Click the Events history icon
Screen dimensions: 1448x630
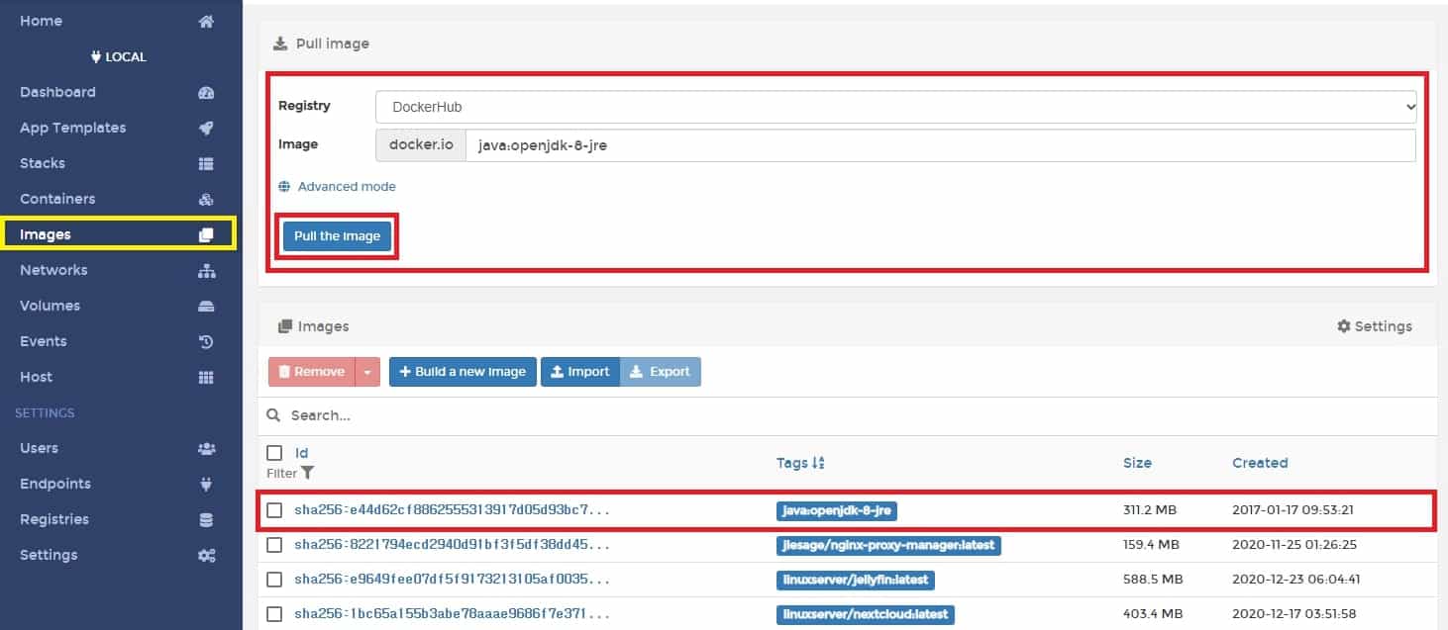click(206, 342)
